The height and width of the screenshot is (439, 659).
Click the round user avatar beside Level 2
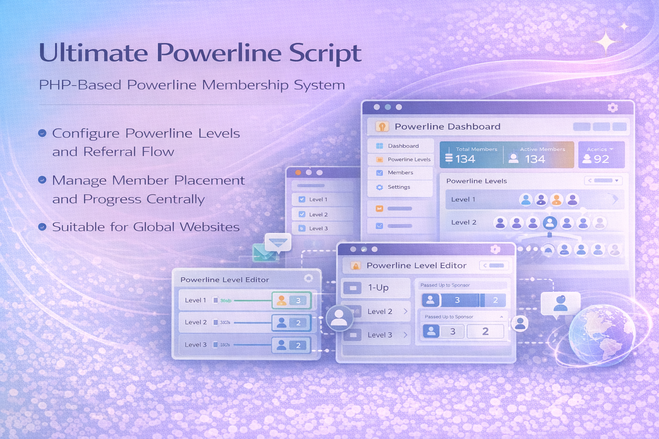point(339,318)
